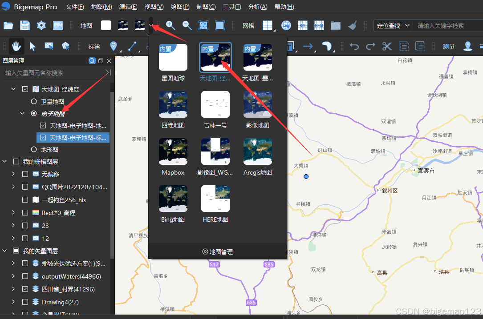
Task: Expand Rect#0_高程 layer node
Action: pos(13,212)
